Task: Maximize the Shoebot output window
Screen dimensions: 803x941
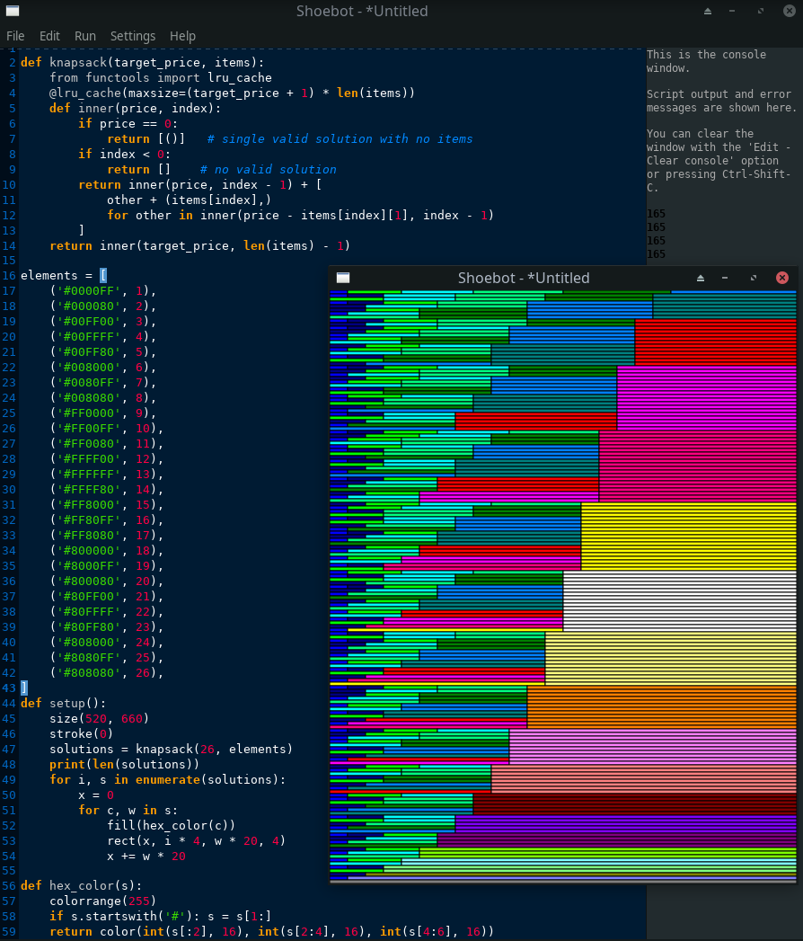Action: tap(753, 278)
